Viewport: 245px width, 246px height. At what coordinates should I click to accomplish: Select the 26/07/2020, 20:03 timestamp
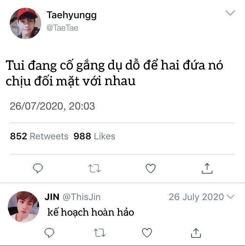tap(52, 106)
